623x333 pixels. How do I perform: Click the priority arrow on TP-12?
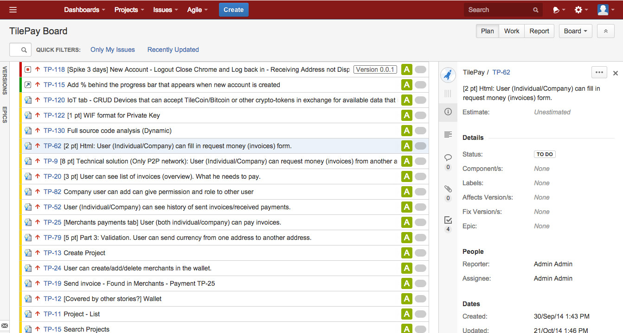pyautogui.click(x=38, y=299)
